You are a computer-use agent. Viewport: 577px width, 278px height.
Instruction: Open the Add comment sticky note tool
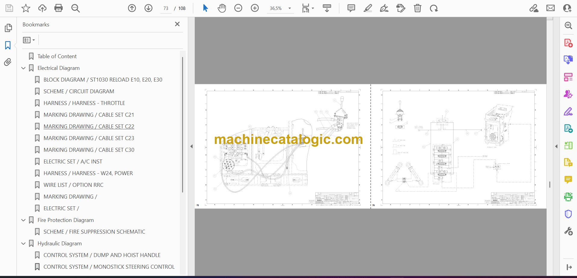click(x=351, y=8)
